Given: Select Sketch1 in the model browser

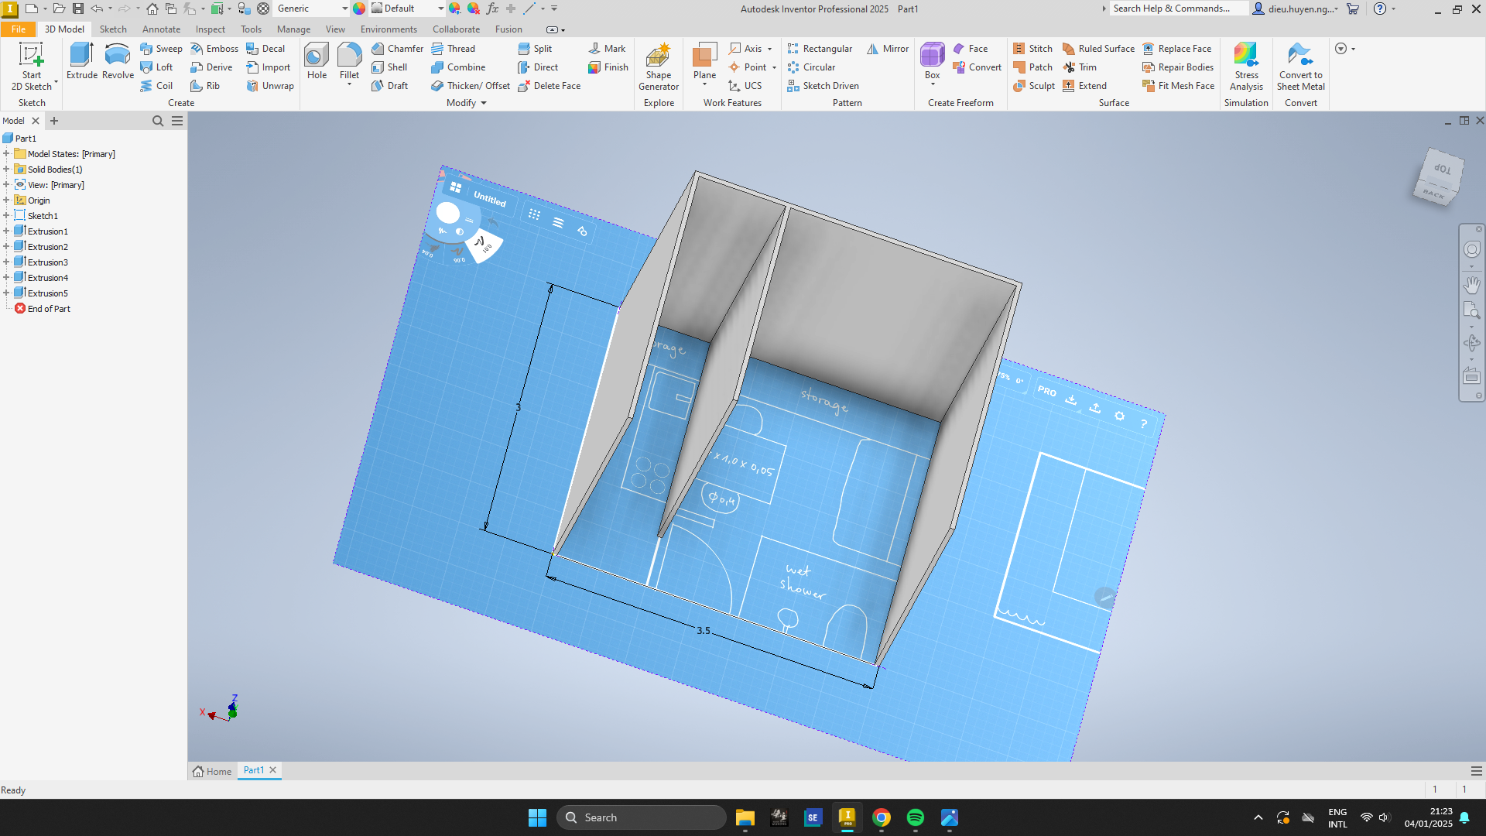Looking at the screenshot, I should pos(43,216).
